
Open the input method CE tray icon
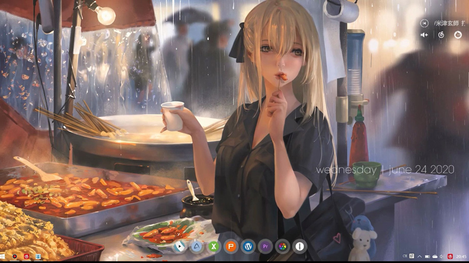pos(405,256)
